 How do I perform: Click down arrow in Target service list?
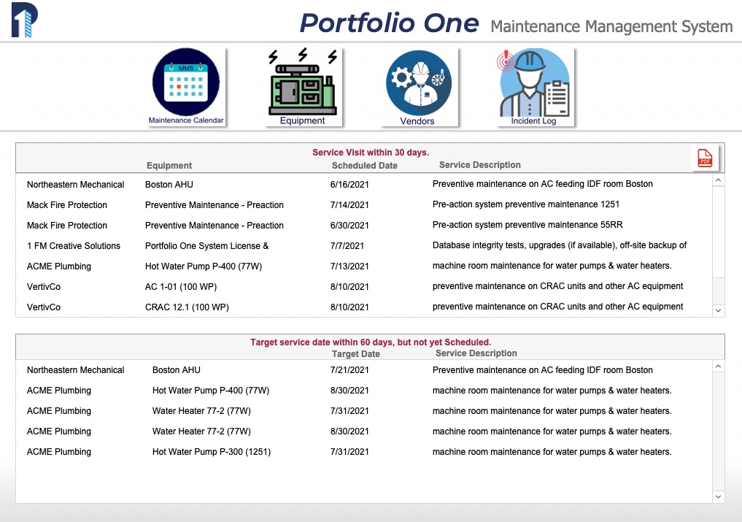(718, 496)
